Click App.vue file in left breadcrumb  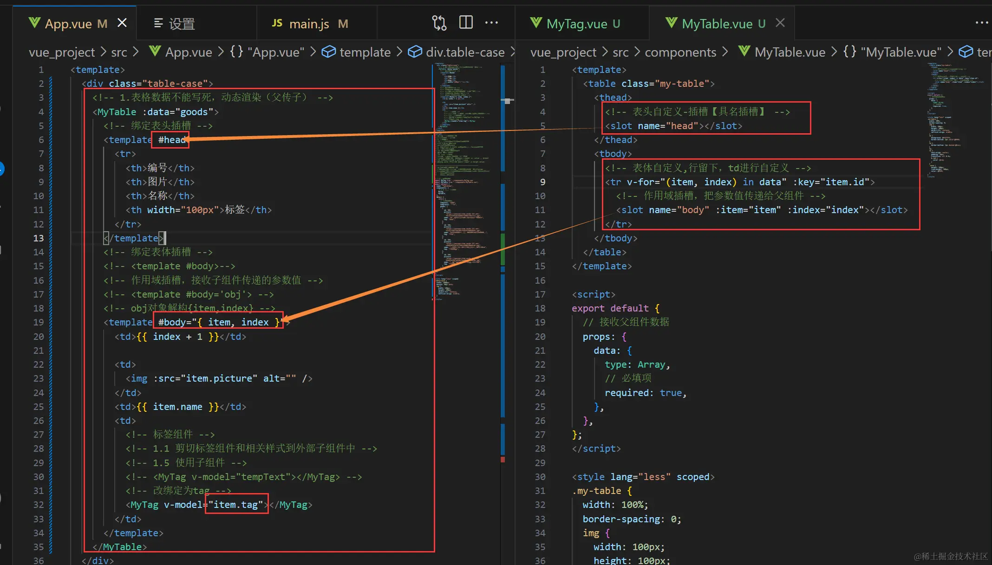click(x=189, y=52)
